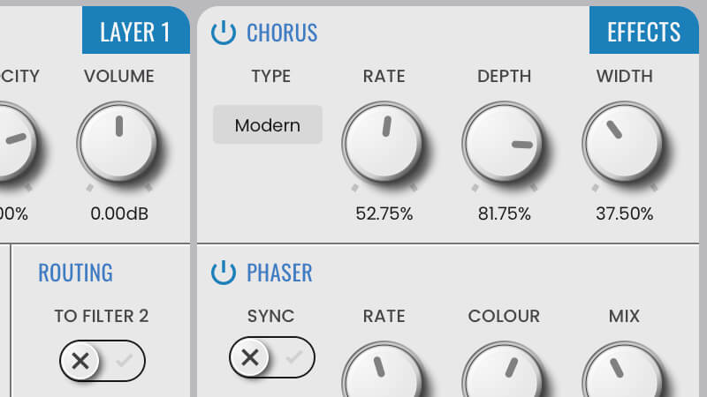This screenshot has height=397, width=707.
Task: Click the 0.00dB Volume value field
Action: click(119, 213)
